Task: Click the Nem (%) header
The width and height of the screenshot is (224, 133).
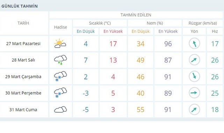Action: click(155, 23)
